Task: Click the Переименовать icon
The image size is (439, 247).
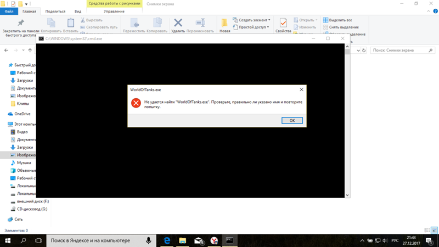Action: tap(200, 23)
